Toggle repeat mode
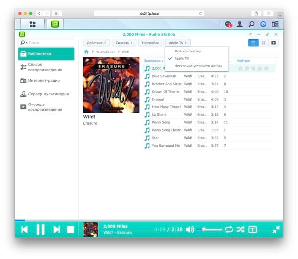 229,230
